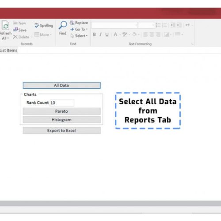Expand the Delete dropdown arrow

tap(31, 37)
